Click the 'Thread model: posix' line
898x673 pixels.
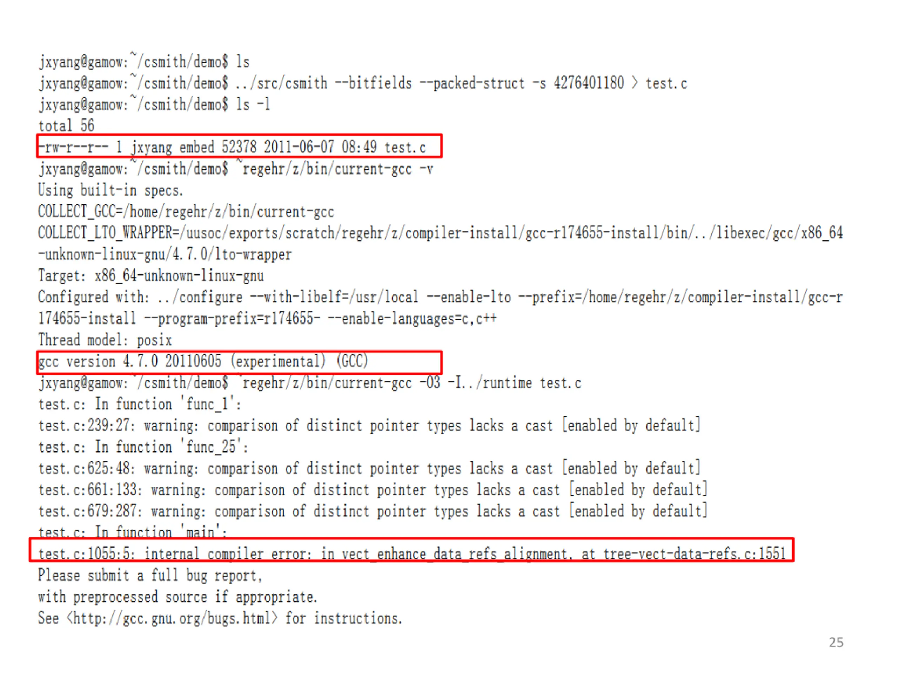click(105, 340)
